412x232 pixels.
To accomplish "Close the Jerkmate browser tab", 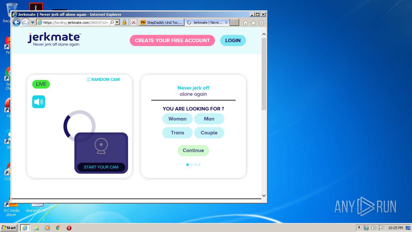I will [226, 23].
